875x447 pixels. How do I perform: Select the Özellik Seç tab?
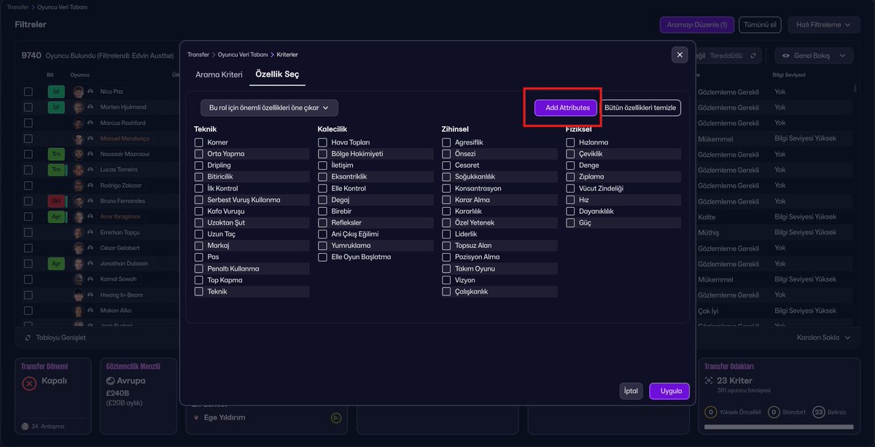[277, 74]
